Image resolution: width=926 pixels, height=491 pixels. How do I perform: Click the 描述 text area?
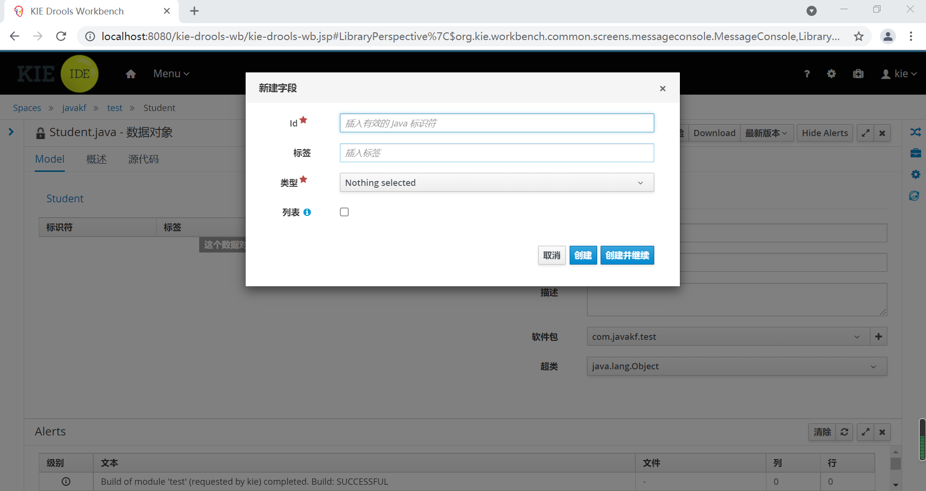tap(737, 299)
